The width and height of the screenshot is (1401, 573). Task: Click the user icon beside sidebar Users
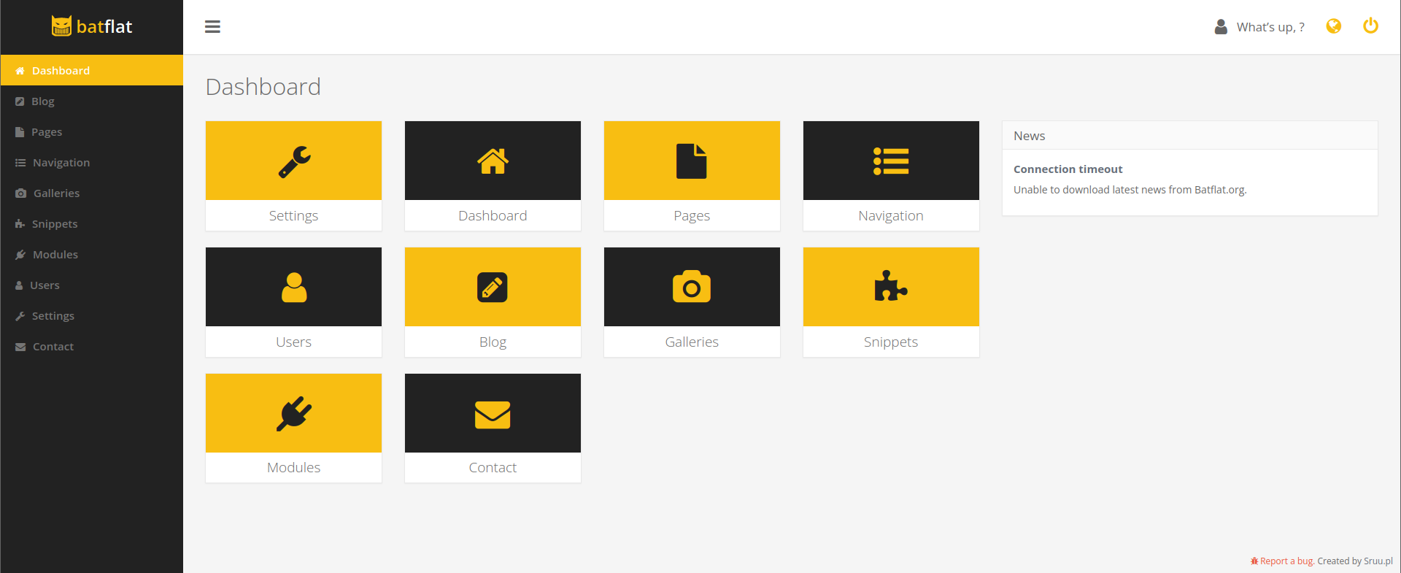click(x=19, y=285)
